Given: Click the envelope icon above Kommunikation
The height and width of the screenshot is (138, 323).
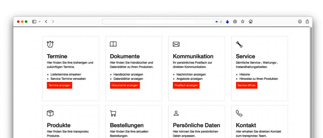Looking at the screenshot, I should click(x=176, y=44).
